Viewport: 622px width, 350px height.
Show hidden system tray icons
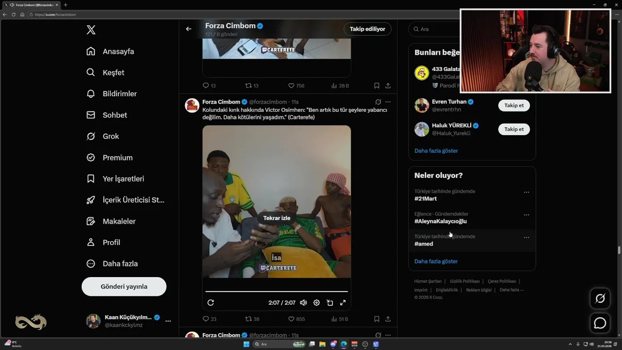[x=571, y=344]
